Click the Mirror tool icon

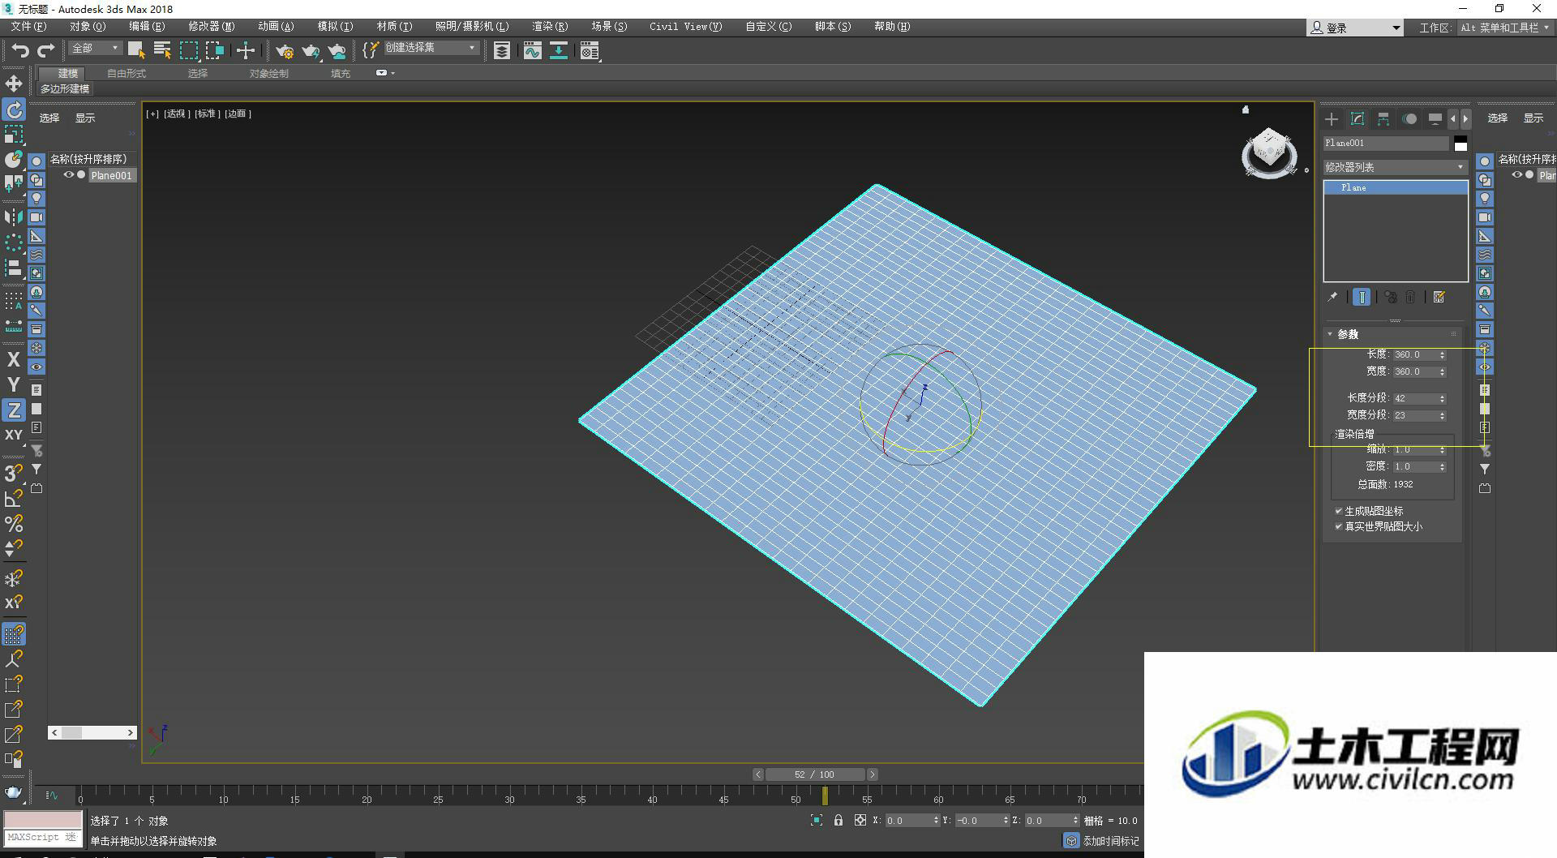coord(14,217)
